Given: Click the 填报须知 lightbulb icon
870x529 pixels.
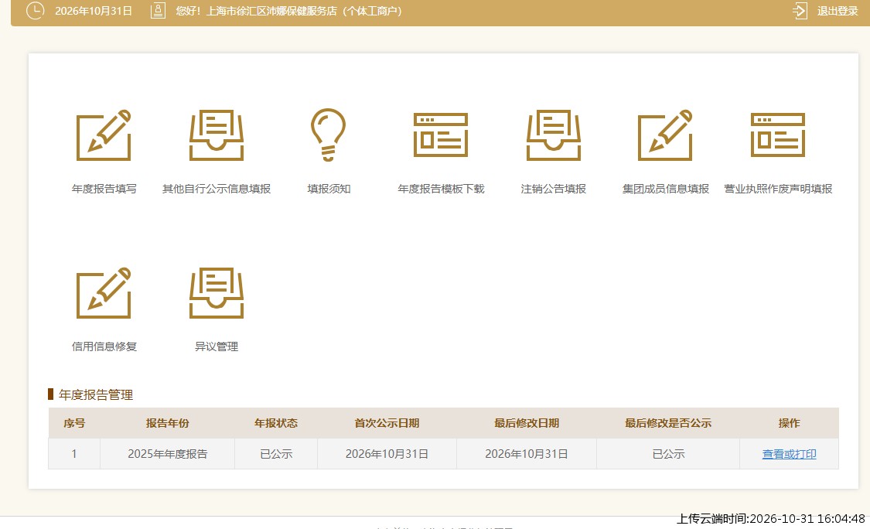Looking at the screenshot, I should coord(329,135).
